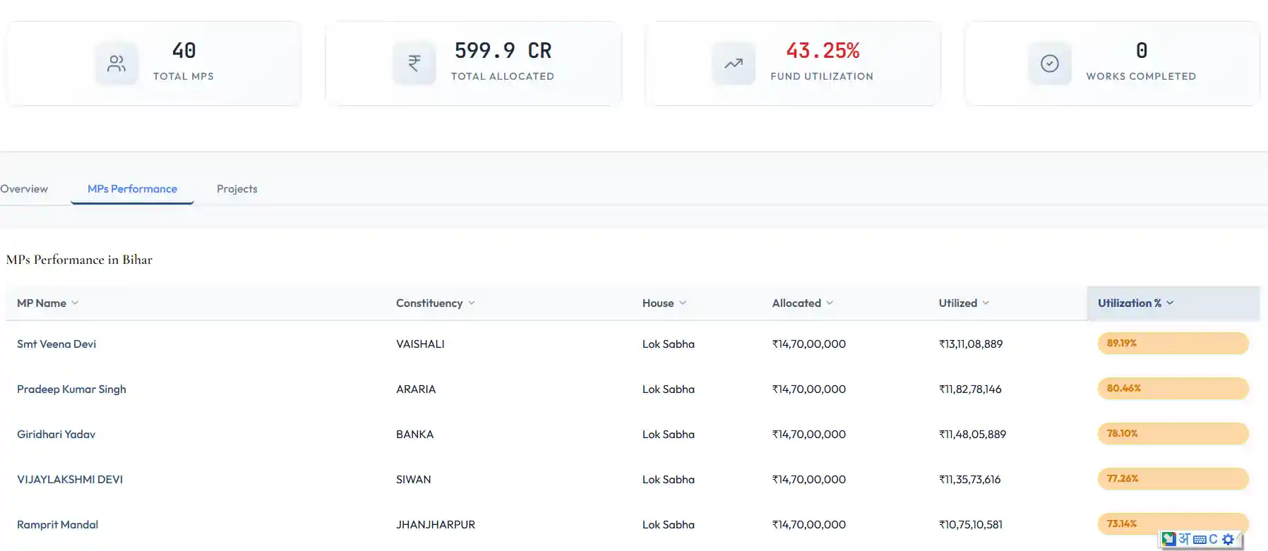
Task: Click the trending arrow Fund Utilization icon
Action: point(734,63)
